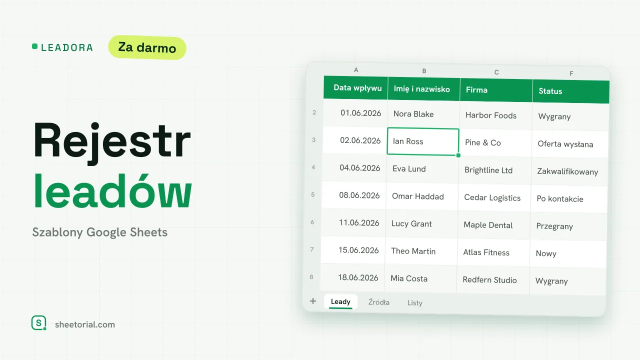The height and width of the screenshot is (360, 640).
Task: Select cell Theo Martin
Action: click(x=421, y=251)
